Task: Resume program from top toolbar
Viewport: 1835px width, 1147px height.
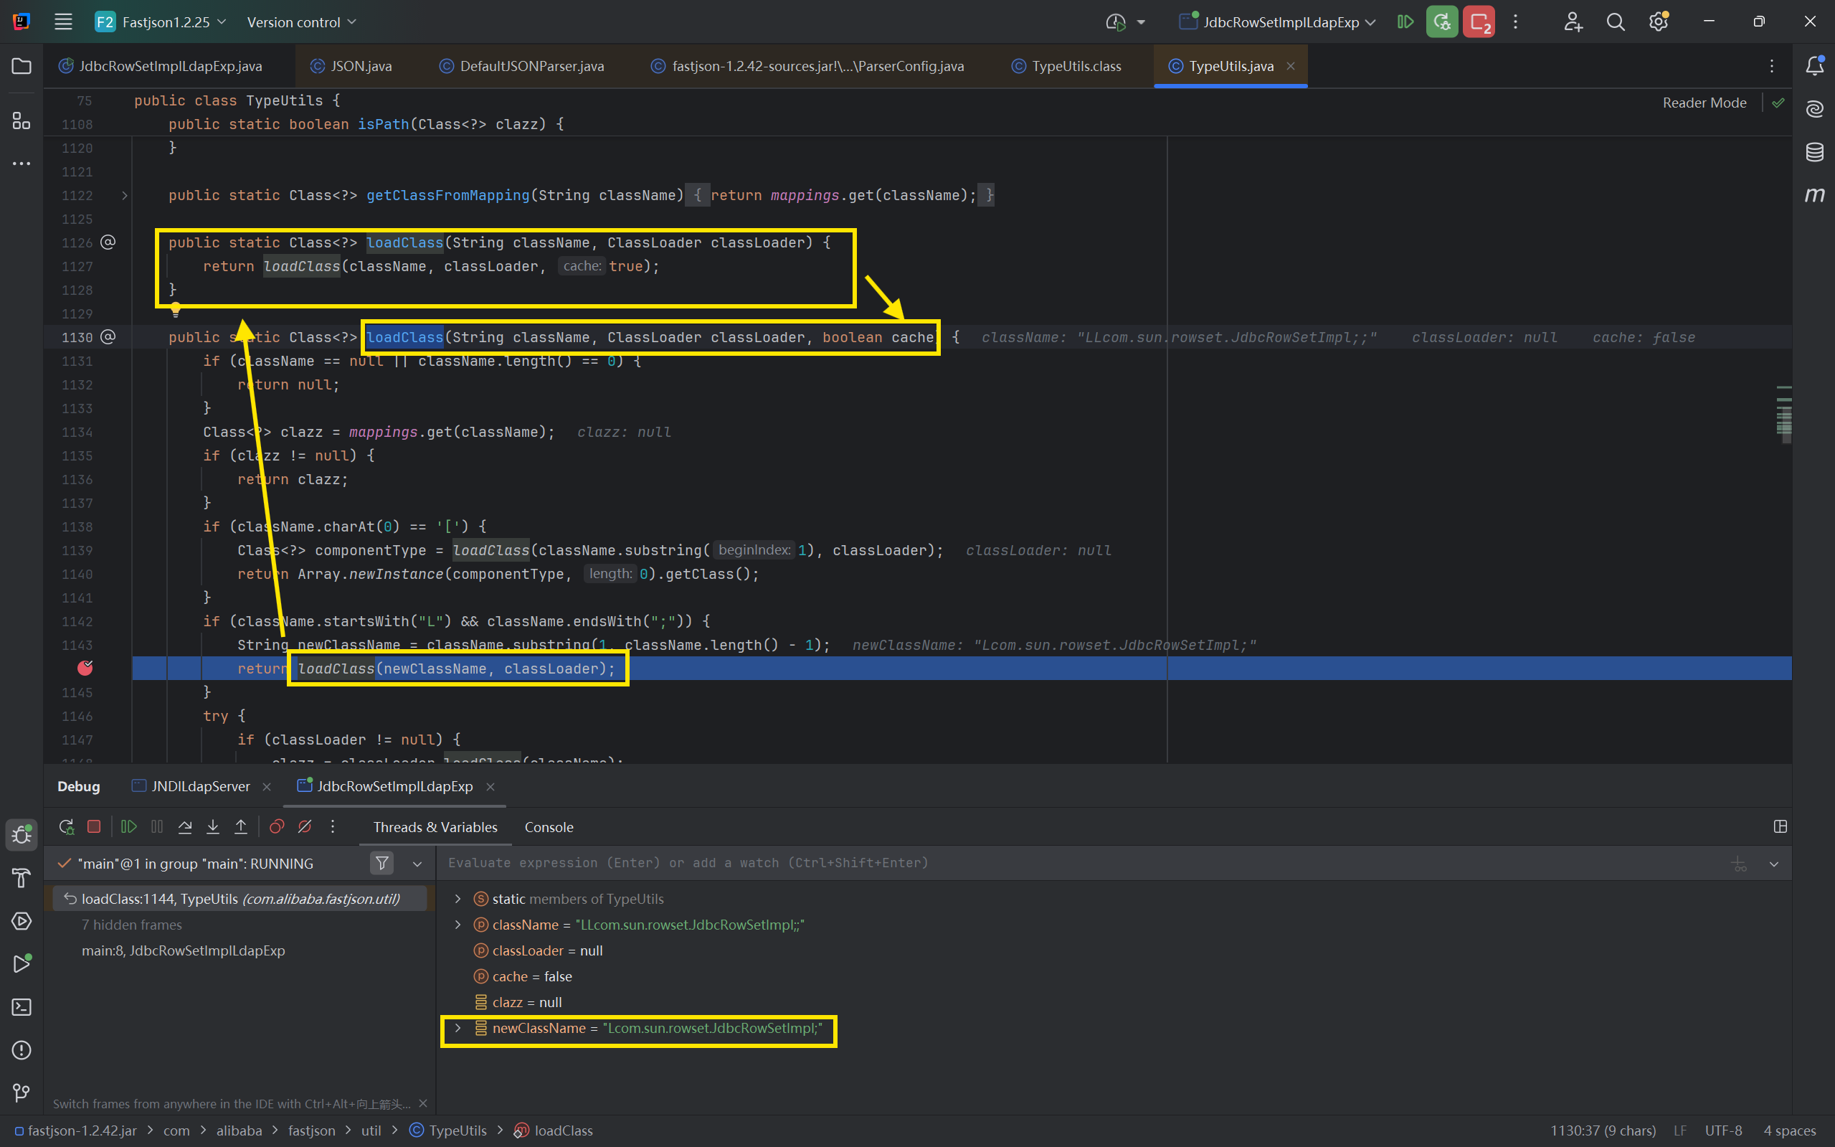Action: coord(1405,22)
